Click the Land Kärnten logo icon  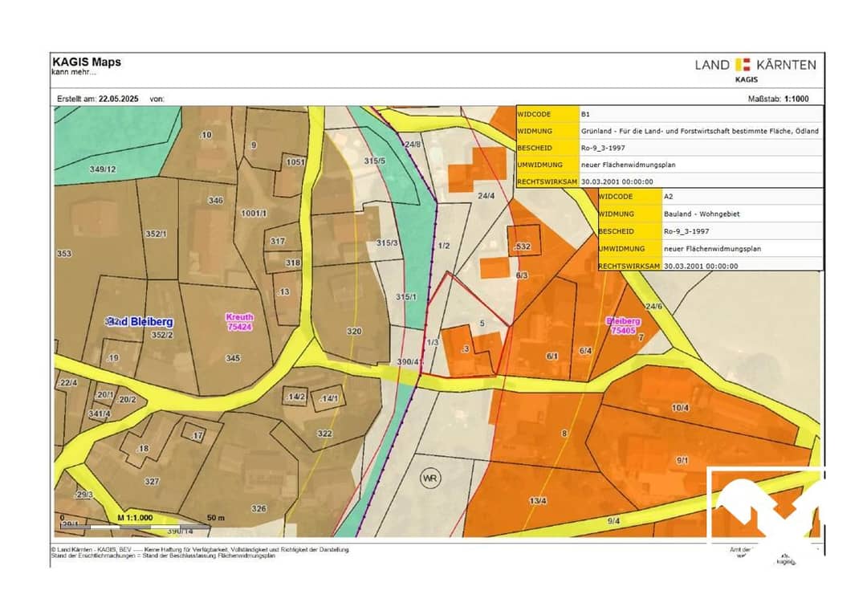pyautogui.click(x=743, y=65)
